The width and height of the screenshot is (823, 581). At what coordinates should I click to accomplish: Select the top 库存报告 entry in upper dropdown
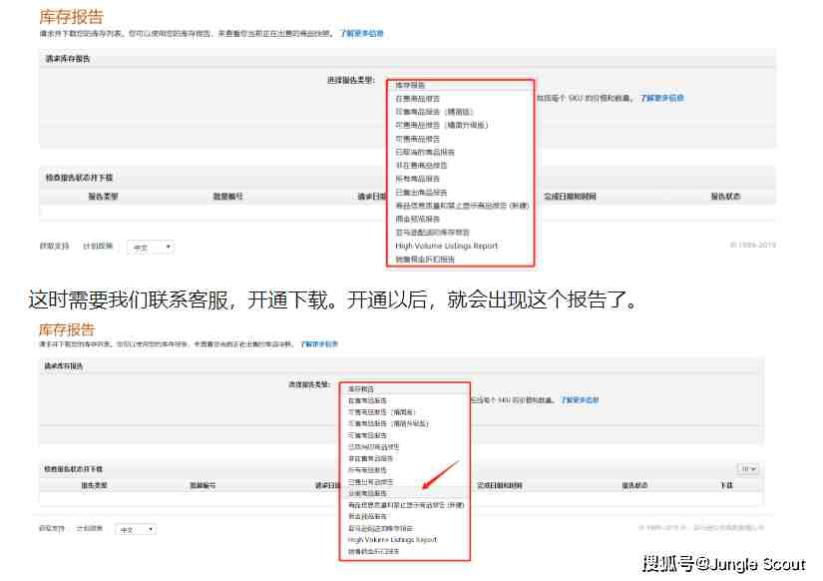(x=410, y=85)
